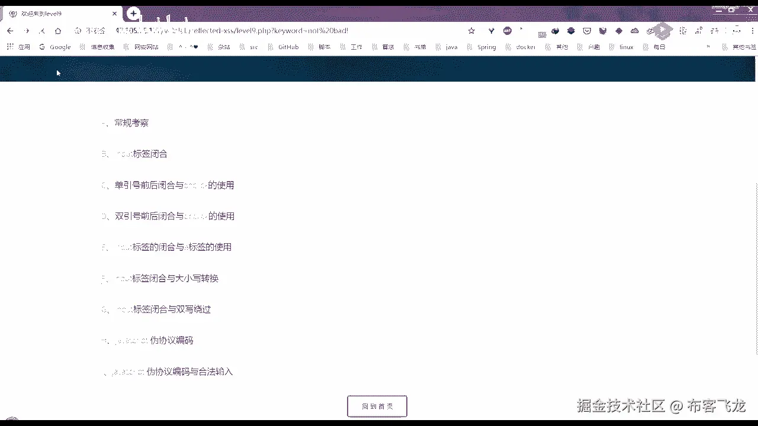Open the Spring bookmark folder

point(481,47)
